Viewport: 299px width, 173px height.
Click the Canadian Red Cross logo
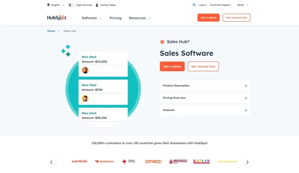128,161
